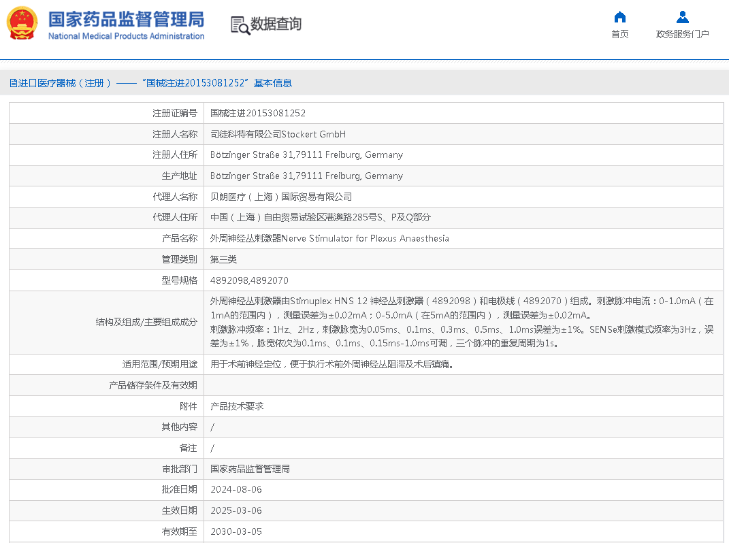Viewport: 729px width, 543px height.
Task: Click the 数据查询 magnifier document icon
Action: click(x=240, y=25)
